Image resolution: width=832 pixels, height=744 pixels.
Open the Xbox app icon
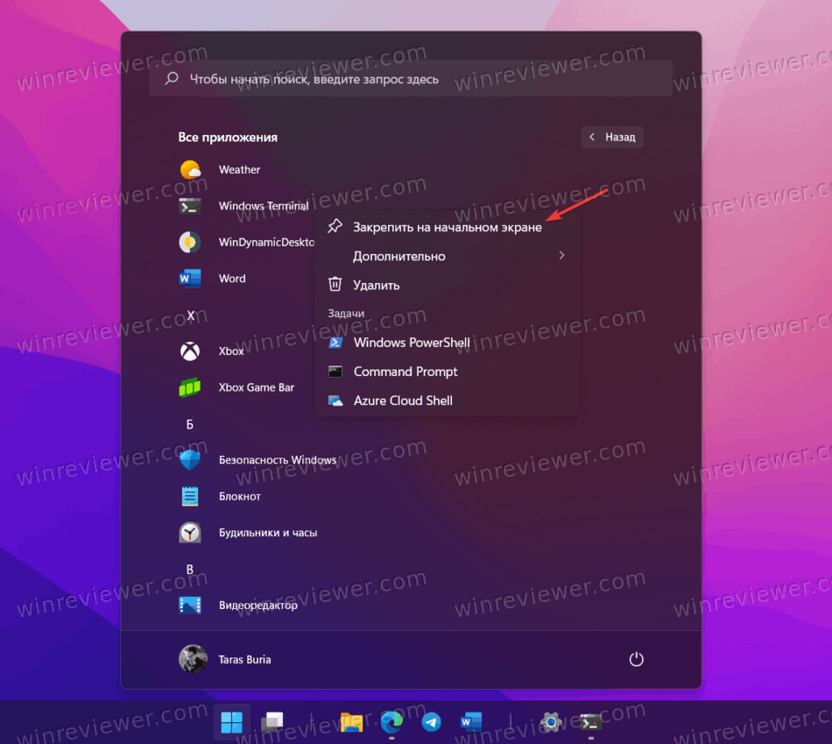(190, 351)
